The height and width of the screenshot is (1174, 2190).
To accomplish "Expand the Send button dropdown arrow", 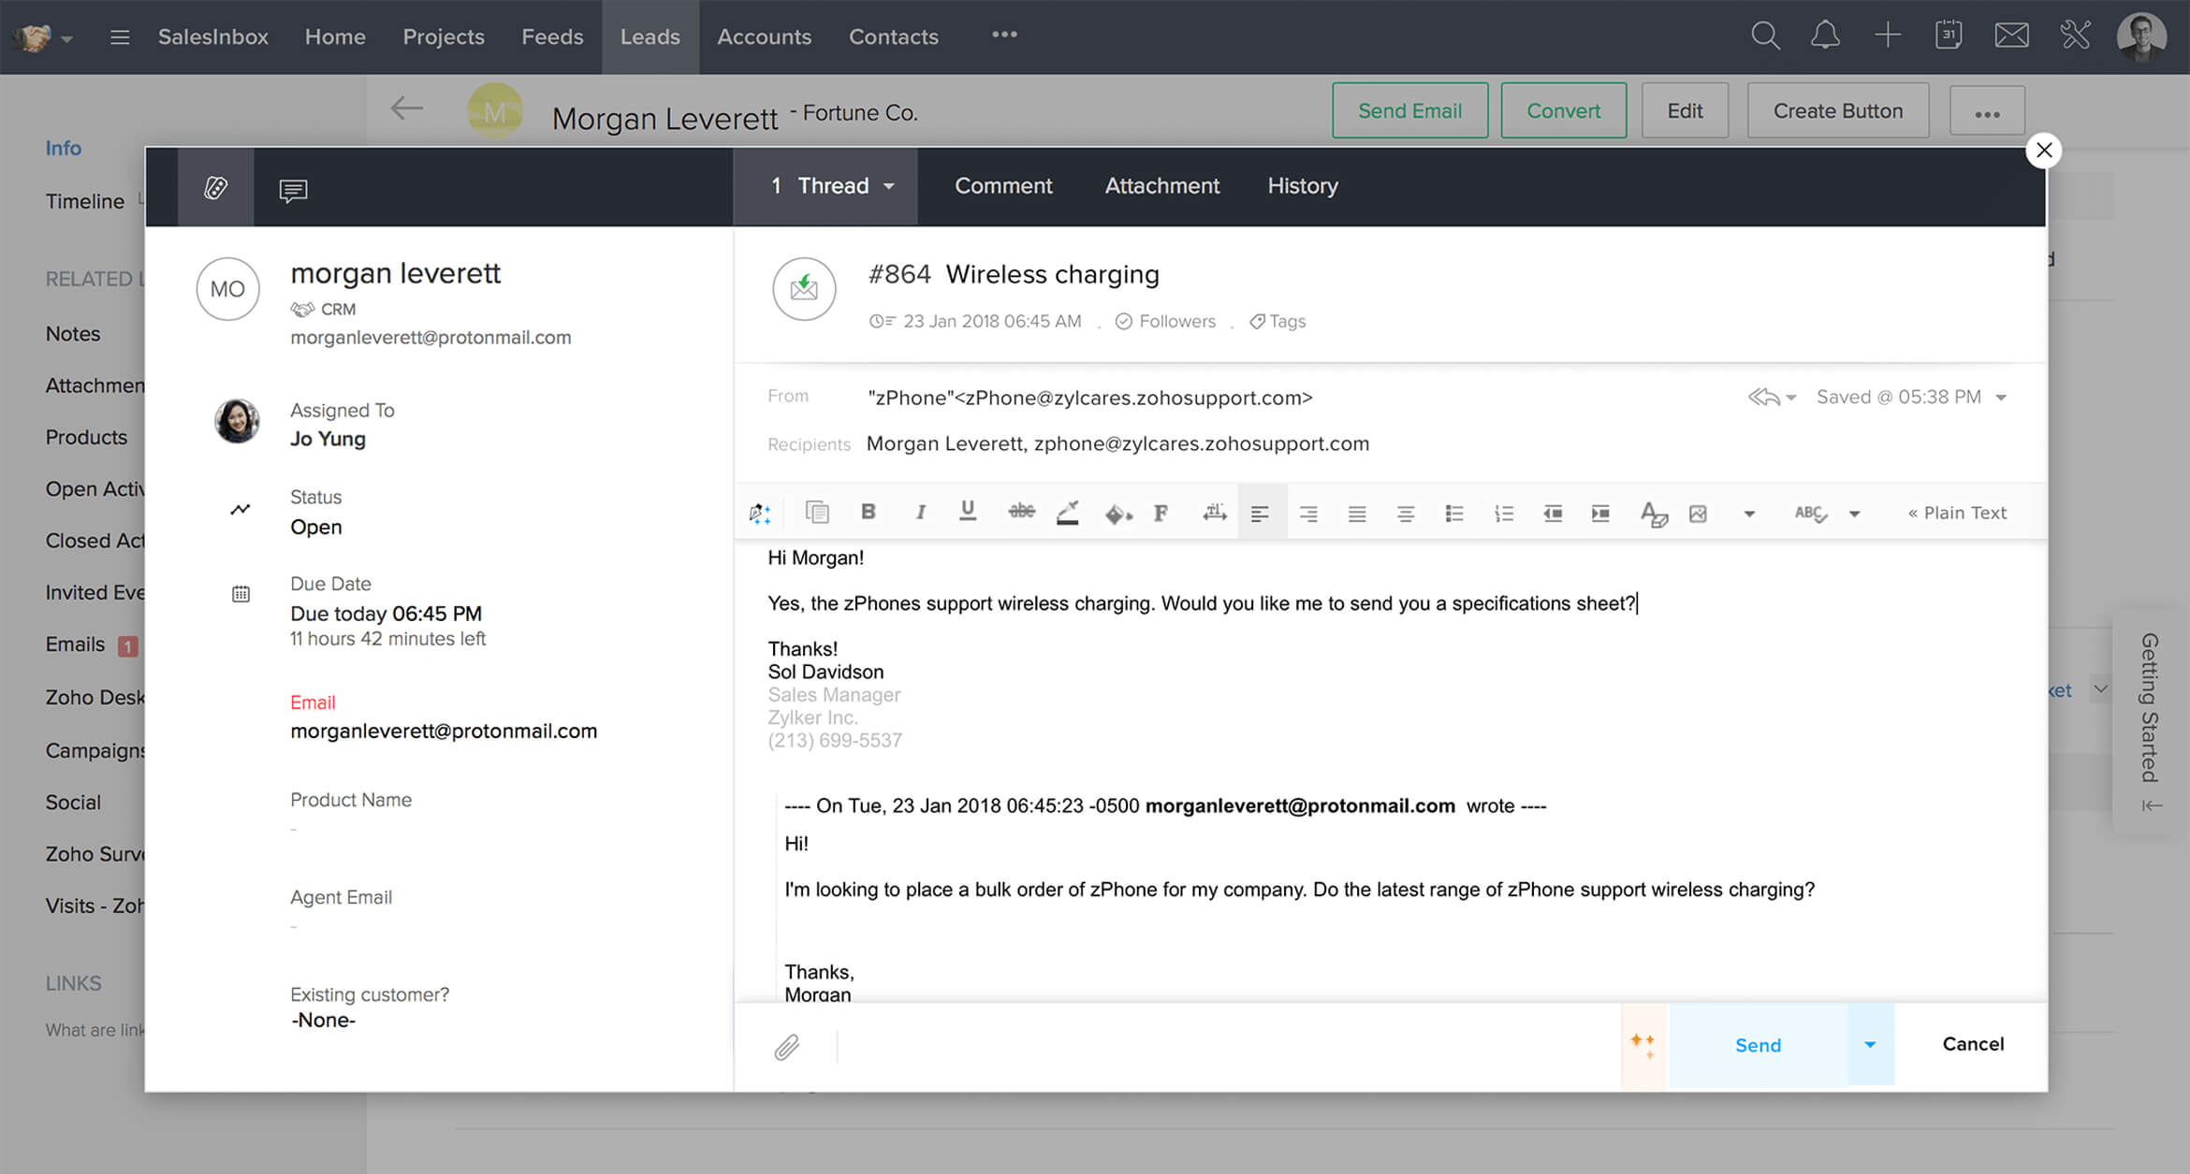I will [x=1872, y=1045].
